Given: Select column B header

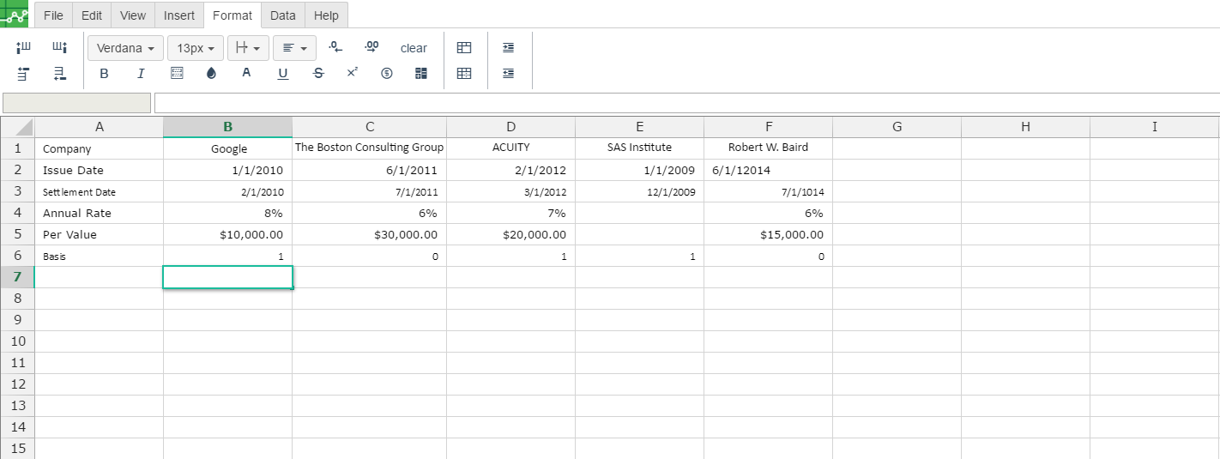Looking at the screenshot, I should click(228, 127).
